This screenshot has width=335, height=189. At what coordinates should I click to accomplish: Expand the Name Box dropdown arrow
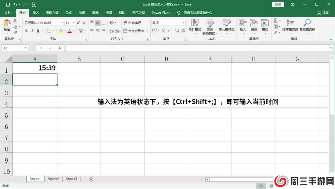[x=25, y=48]
